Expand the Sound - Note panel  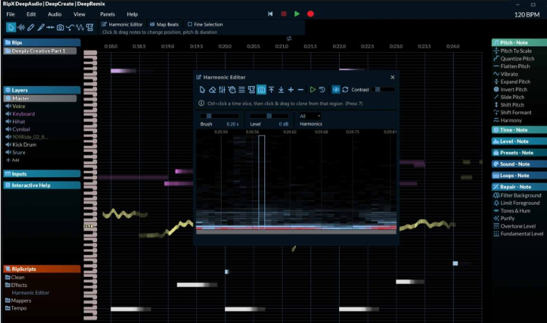[519, 164]
